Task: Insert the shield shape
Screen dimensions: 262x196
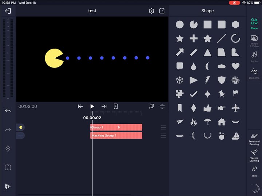Action: (x=222, y=80)
